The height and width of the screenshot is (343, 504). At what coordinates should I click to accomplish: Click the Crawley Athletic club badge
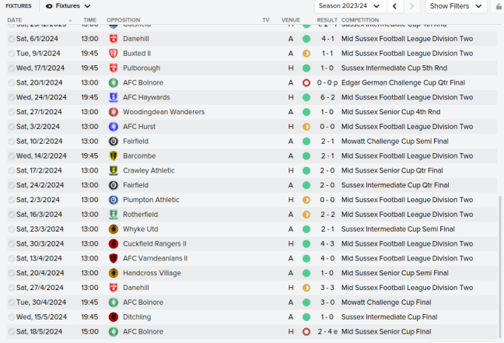[114, 170]
